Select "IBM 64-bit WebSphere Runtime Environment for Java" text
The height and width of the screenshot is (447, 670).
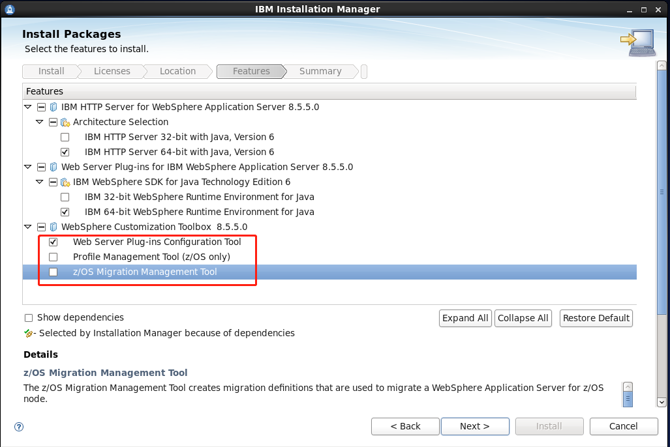tap(200, 212)
